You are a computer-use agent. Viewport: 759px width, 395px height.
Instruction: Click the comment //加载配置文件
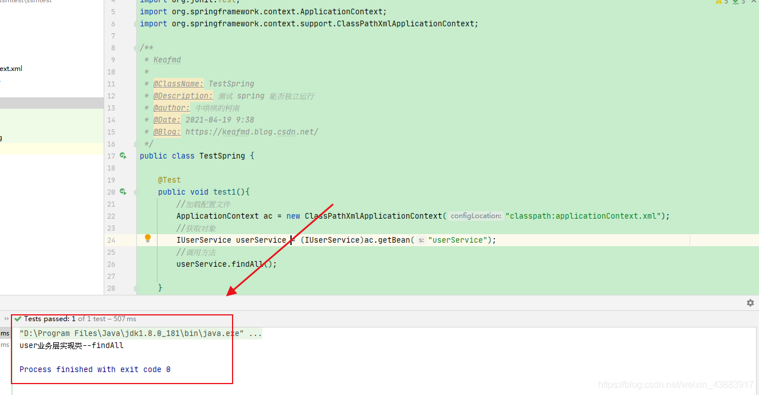point(204,204)
